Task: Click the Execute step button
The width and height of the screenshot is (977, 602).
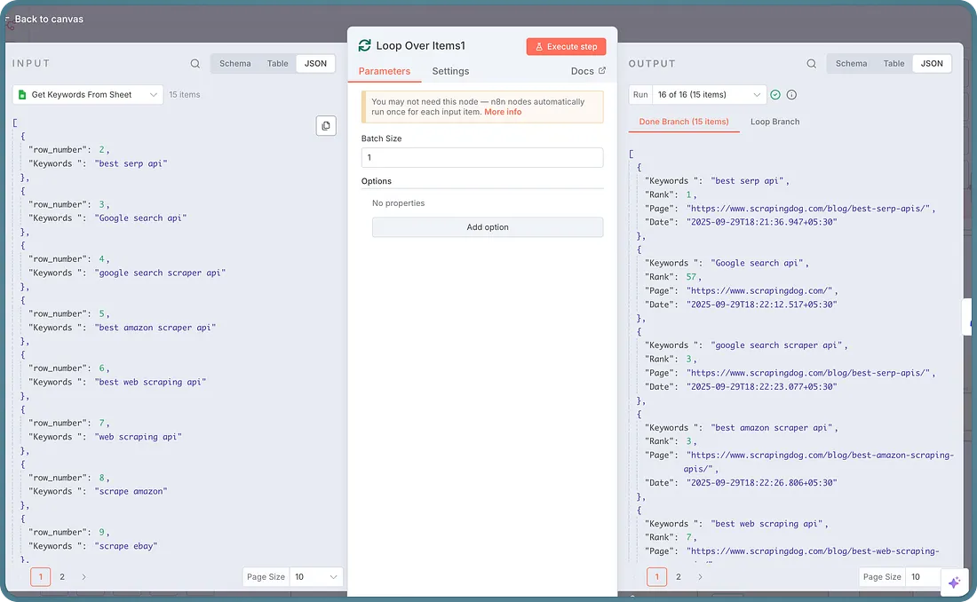Action: [566, 46]
